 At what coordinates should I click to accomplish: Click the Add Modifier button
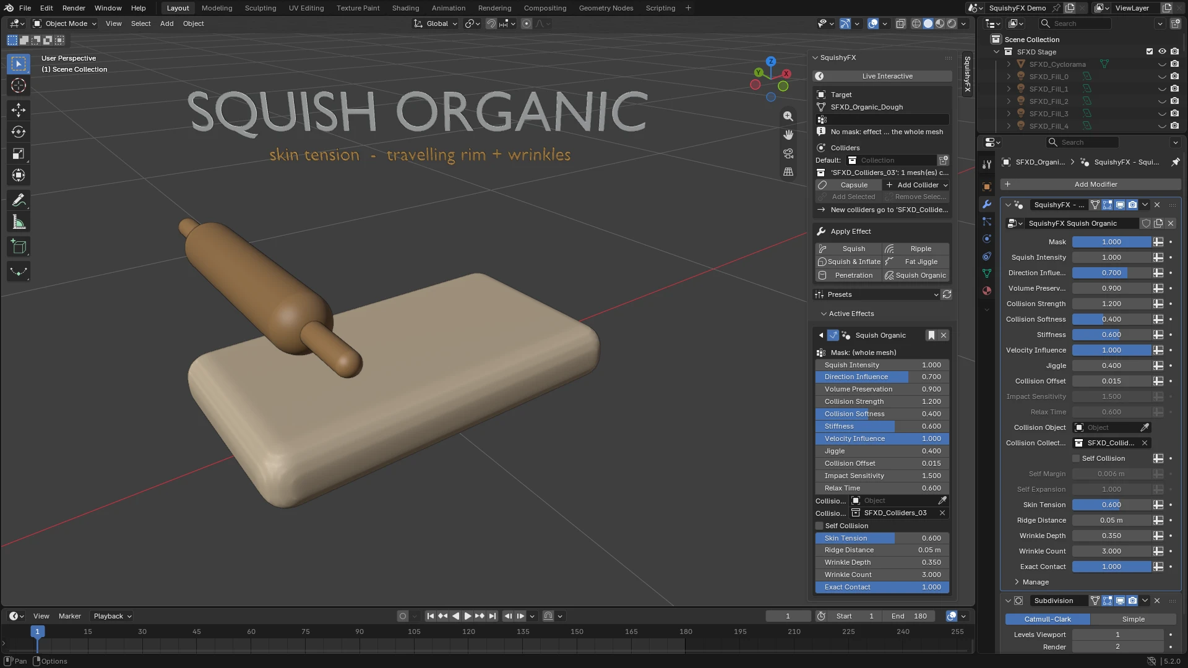(x=1090, y=184)
